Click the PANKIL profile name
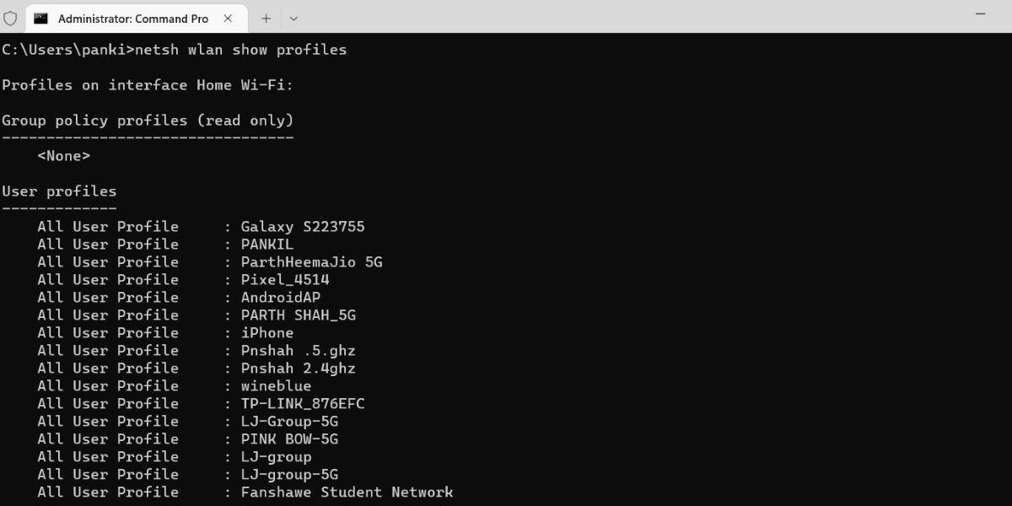Screen dimensions: 1012x506 pyautogui.click(x=268, y=244)
